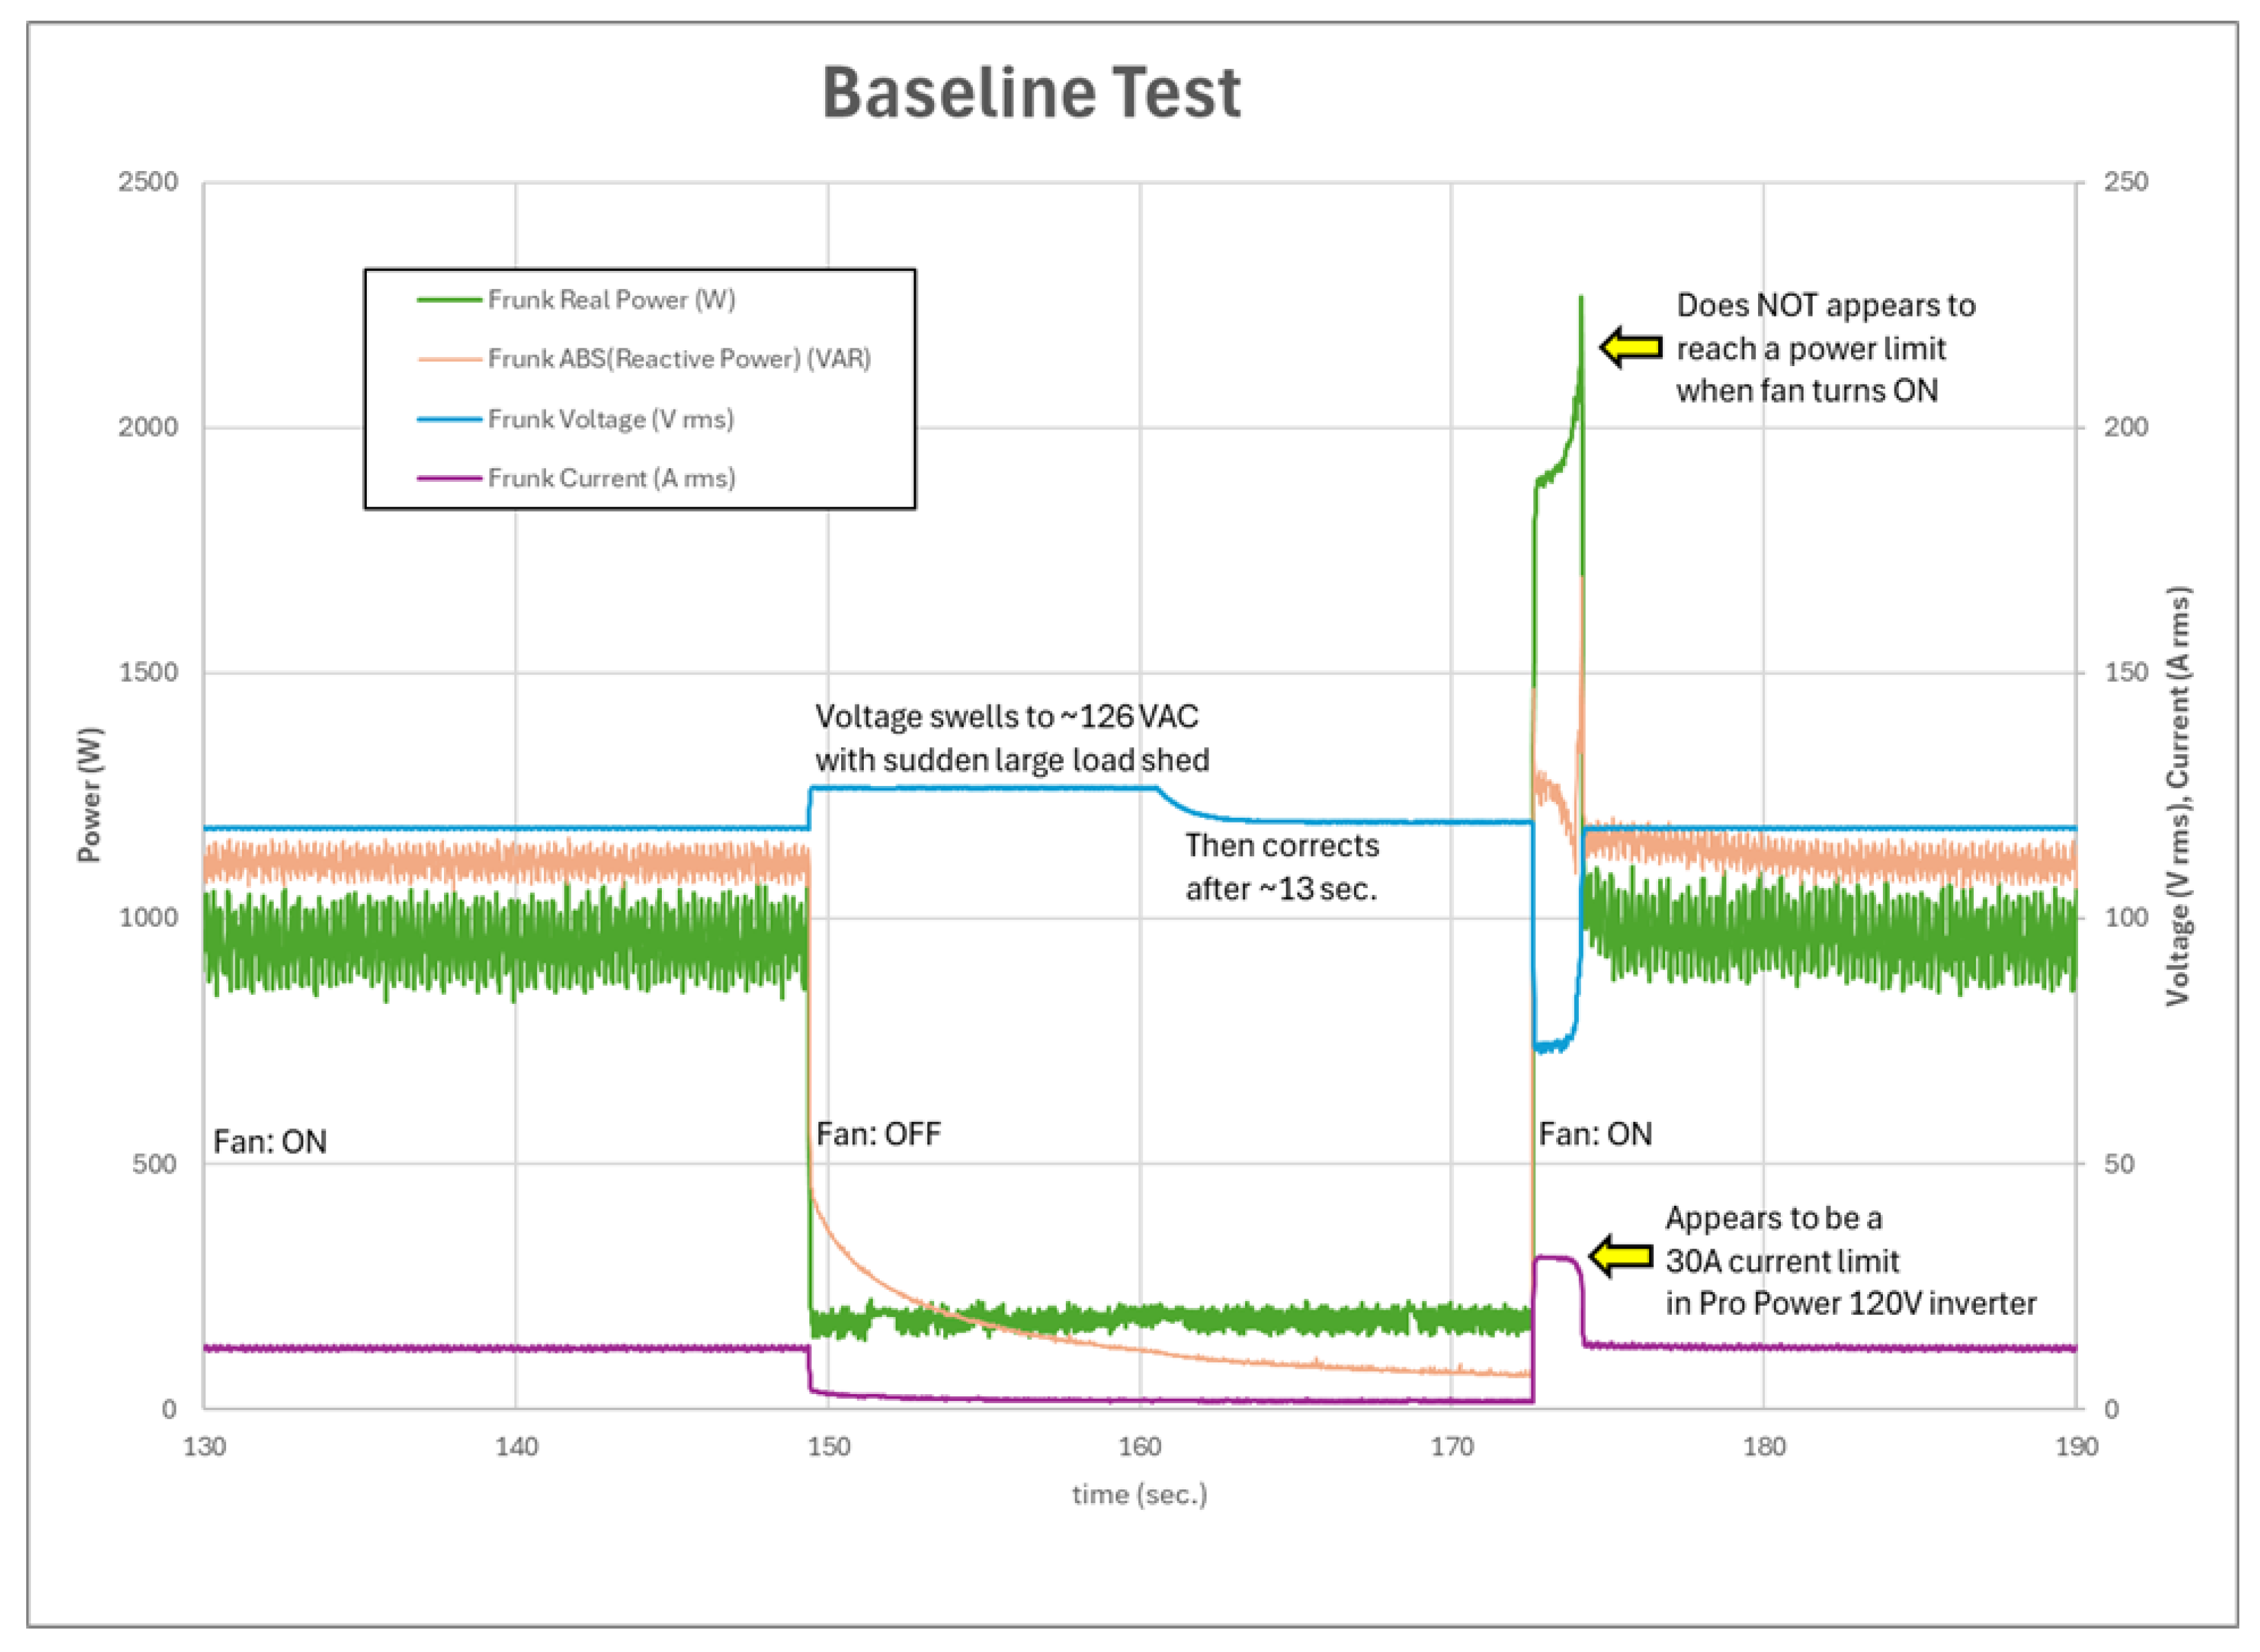Select the Frunk Voltage (V rms) legend entry
Viewport: 2260px width, 1652px height.
tap(610, 419)
